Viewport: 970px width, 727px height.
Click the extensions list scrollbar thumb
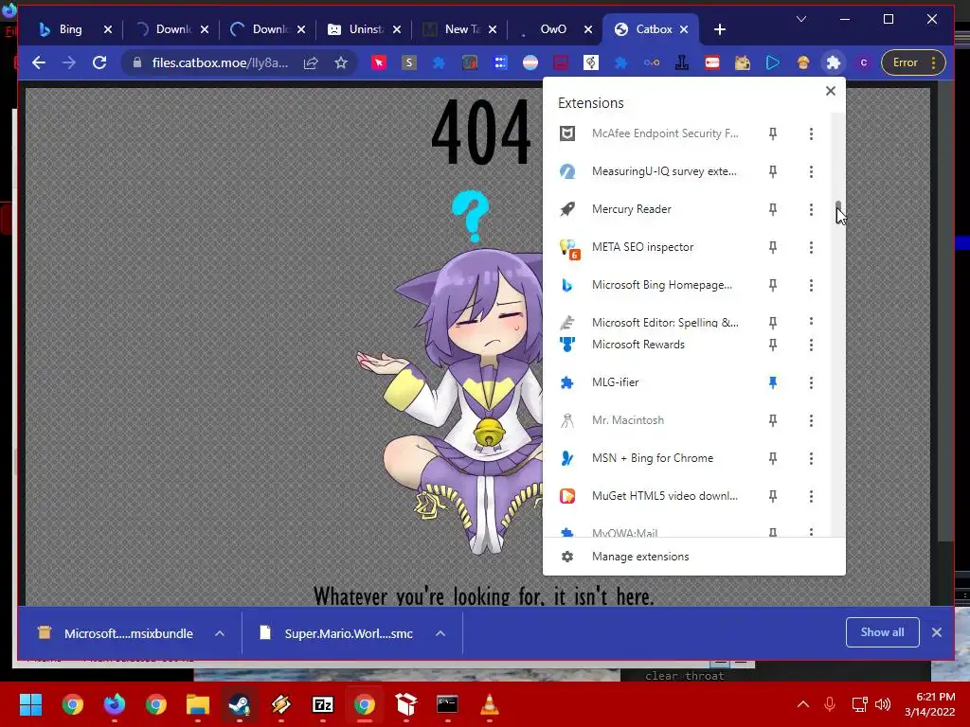pyautogui.click(x=838, y=205)
